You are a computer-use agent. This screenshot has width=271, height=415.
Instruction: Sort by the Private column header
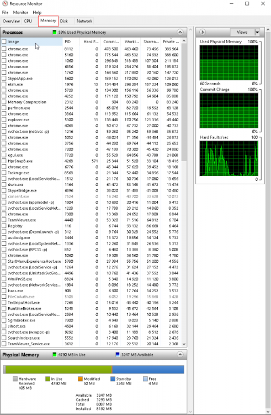pyautogui.click(x=171, y=41)
